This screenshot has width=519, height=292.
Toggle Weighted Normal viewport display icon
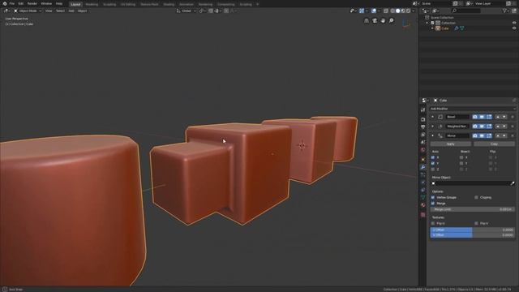[482, 127]
